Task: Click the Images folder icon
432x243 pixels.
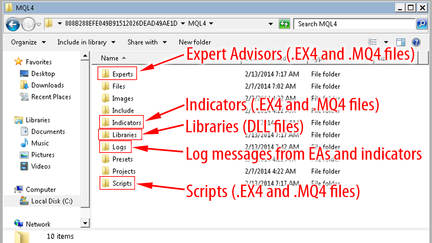Action: [x=106, y=98]
